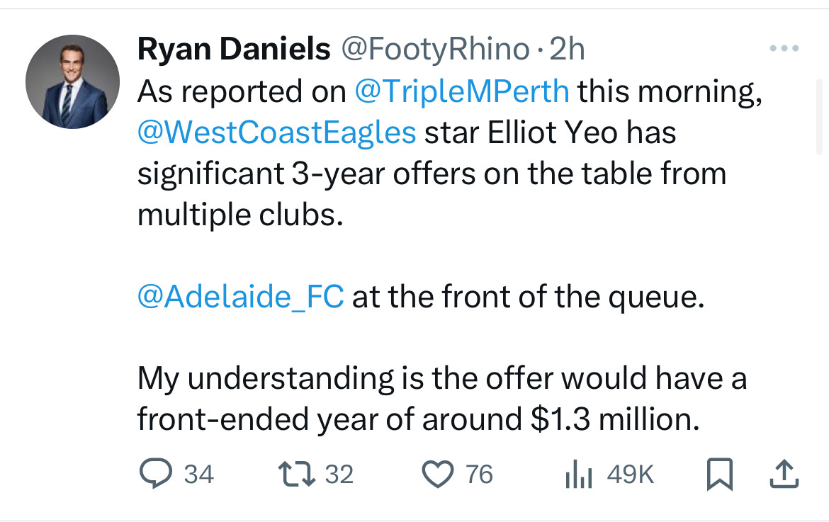Image resolution: width=829 pixels, height=522 pixels.
Task: Open the three-dot more options menu
Action: 784,48
